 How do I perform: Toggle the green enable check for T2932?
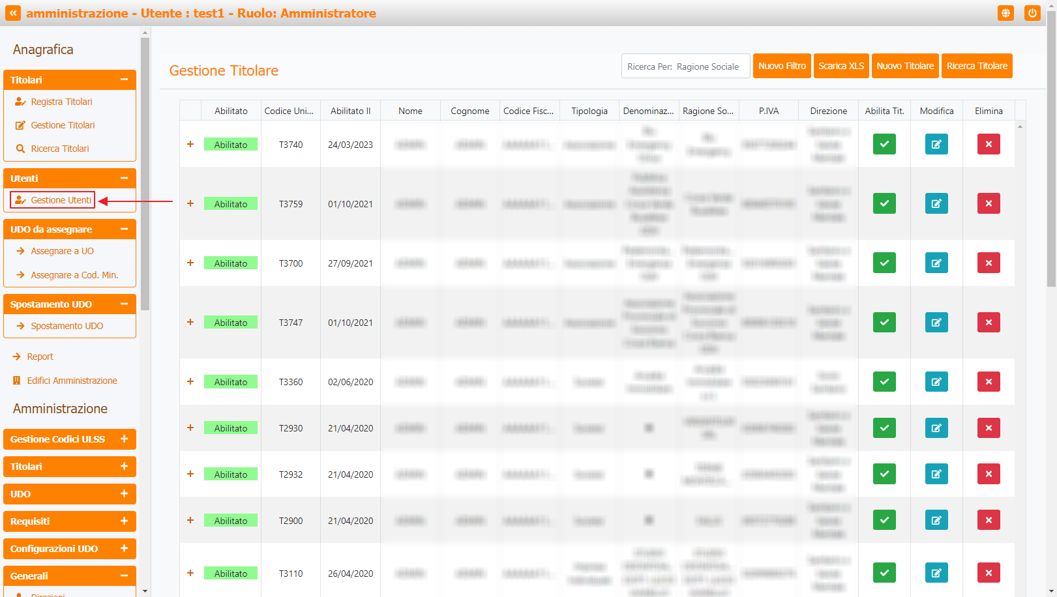point(884,474)
